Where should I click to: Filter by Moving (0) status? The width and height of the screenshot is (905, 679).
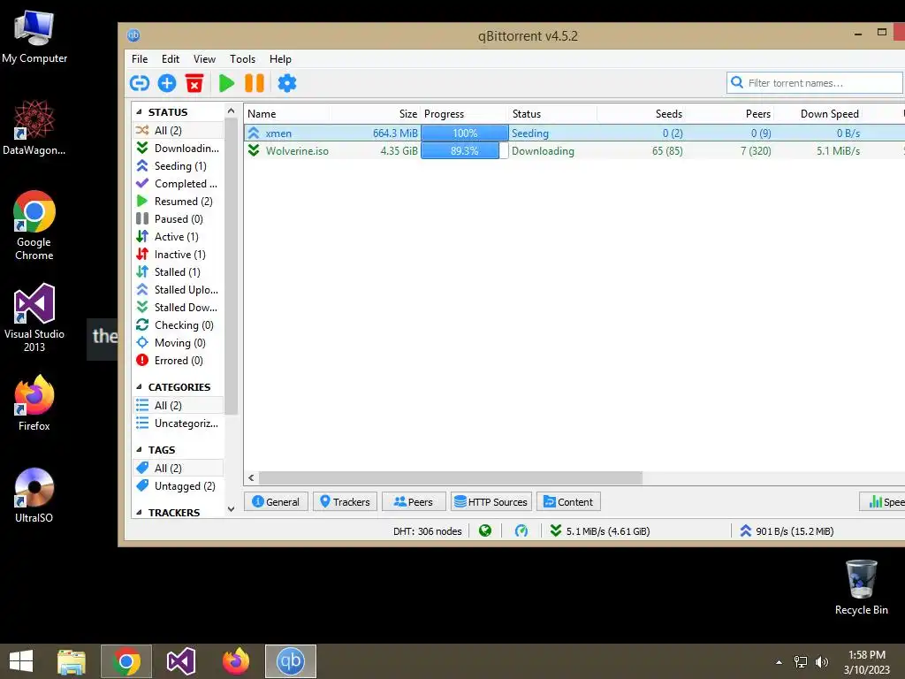(x=179, y=343)
